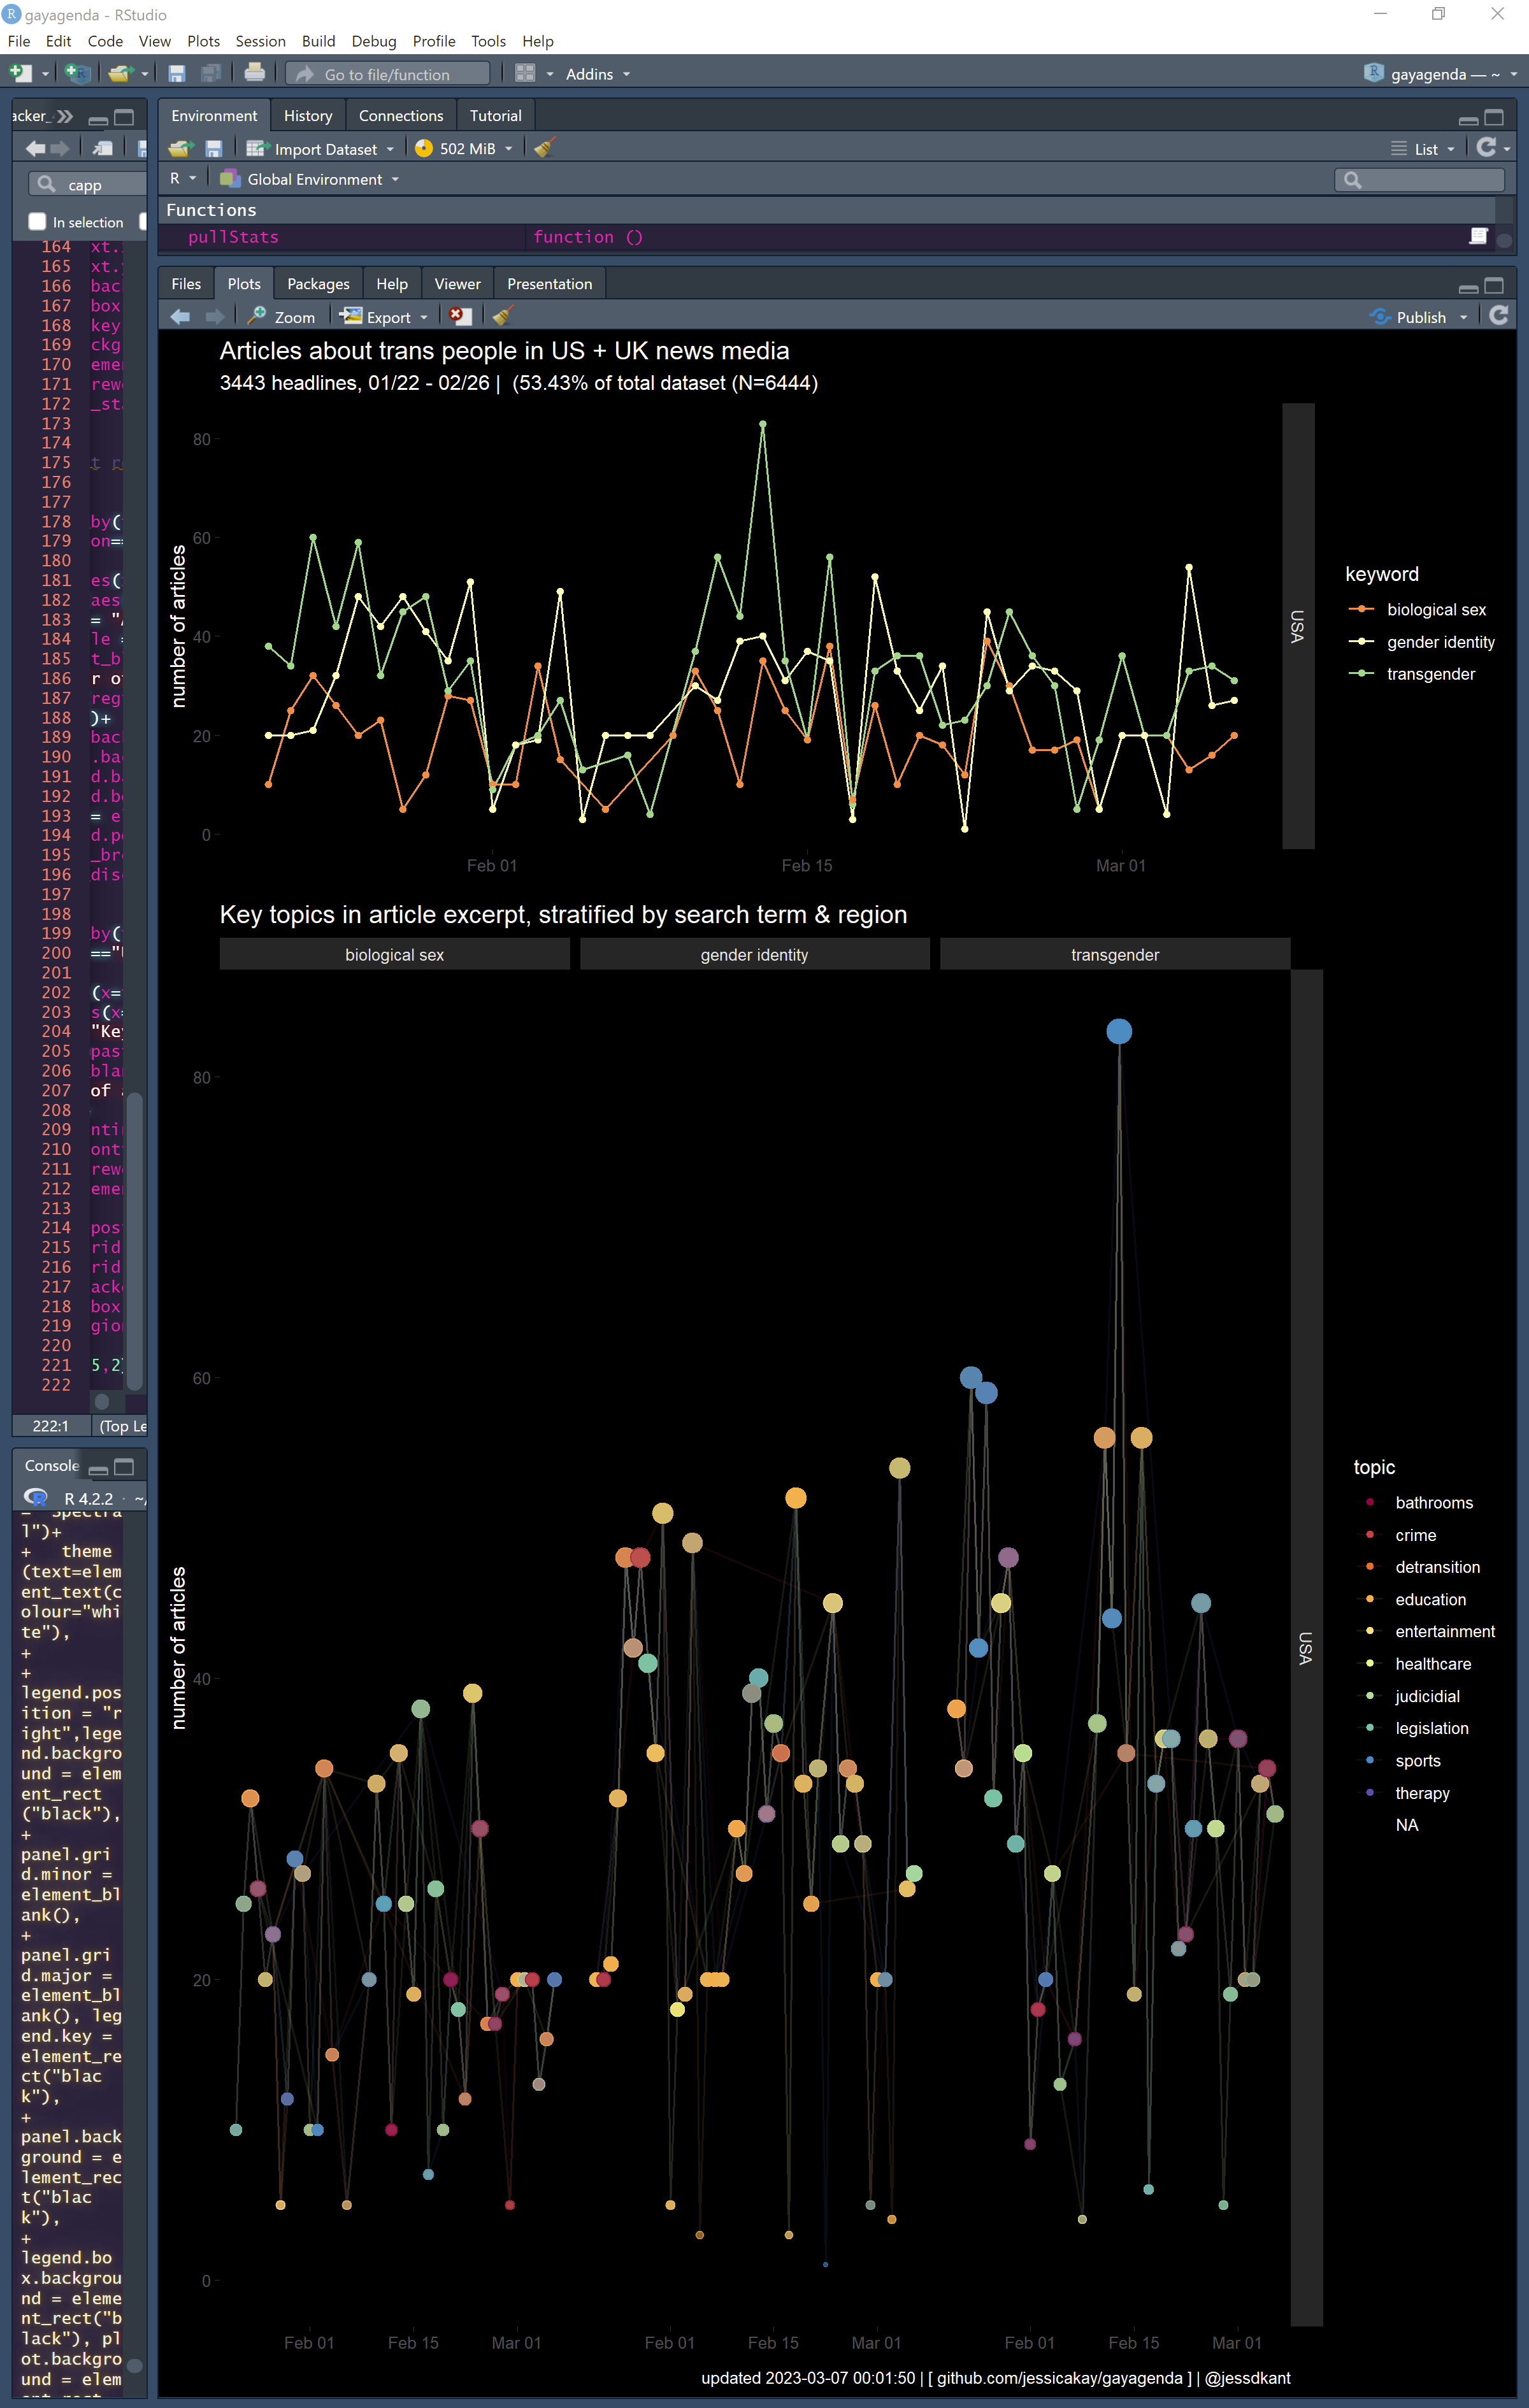
Task: Switch to the Packages tab
Action: (318, 284)
